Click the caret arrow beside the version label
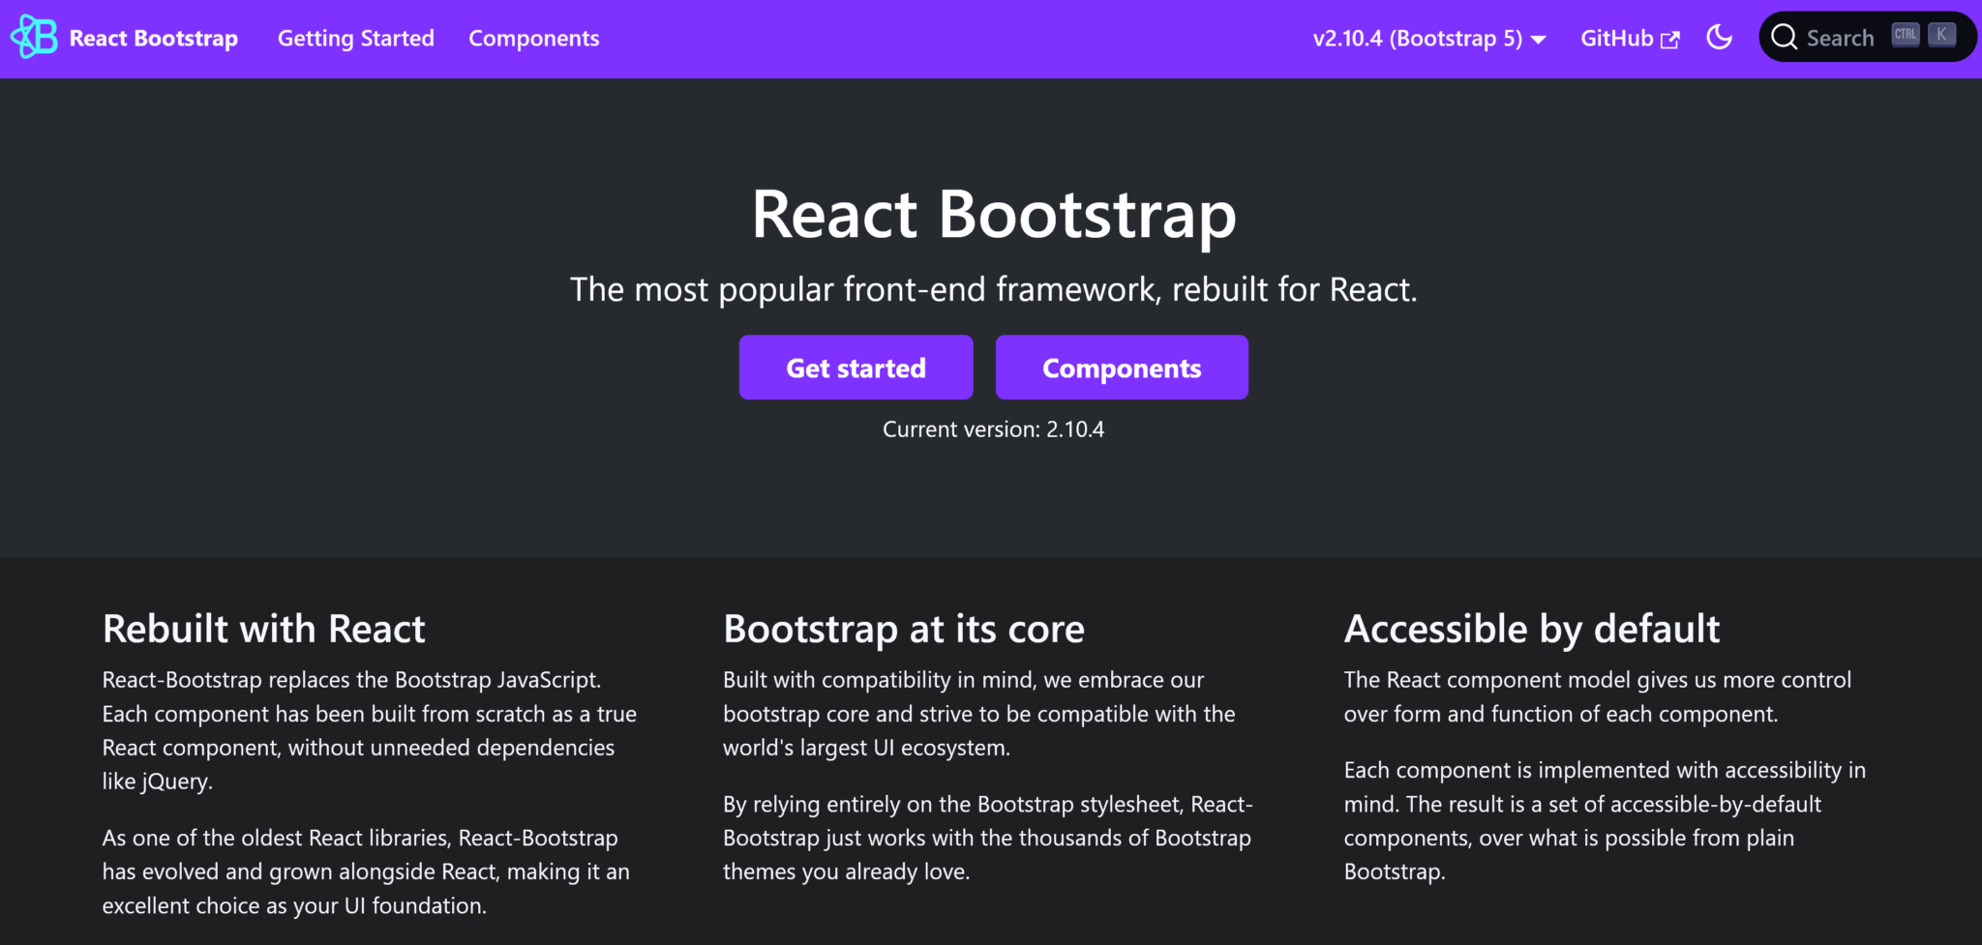 pyautogui.click(x=1539, y=40)
